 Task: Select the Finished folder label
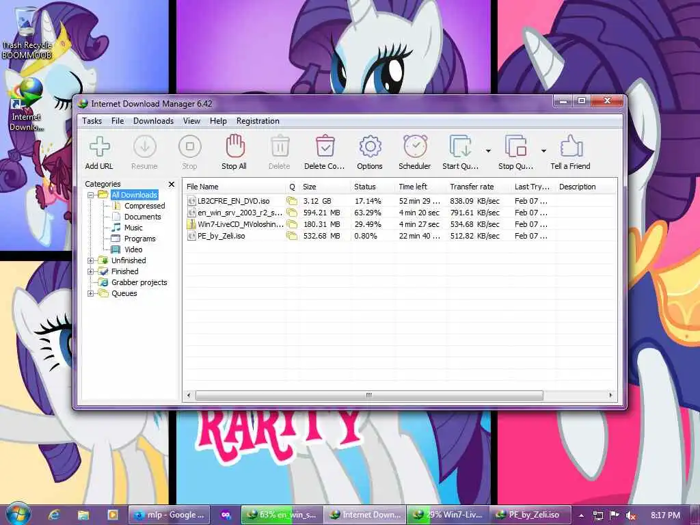coord(124,271)
